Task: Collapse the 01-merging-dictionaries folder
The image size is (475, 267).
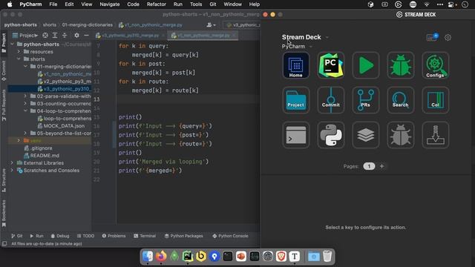Action: click(25, 67)
